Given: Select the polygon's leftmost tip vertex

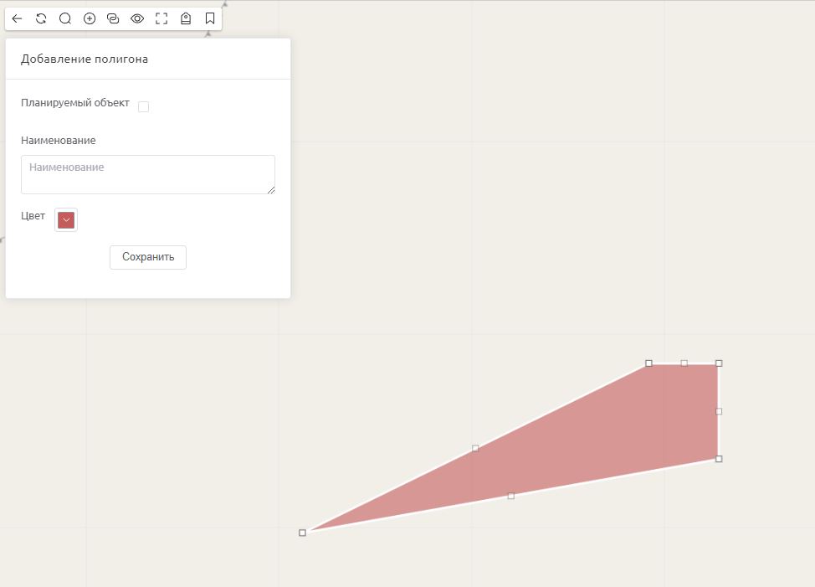Looking at the screenshot, I should [303, 533].
